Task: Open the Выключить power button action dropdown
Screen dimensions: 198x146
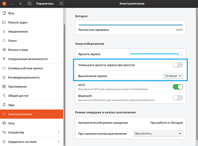Action: click(x=158, y=133)
